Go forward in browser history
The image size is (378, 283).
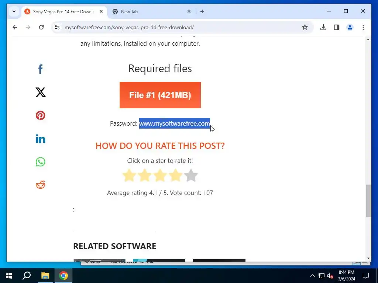tap(28, 27)
